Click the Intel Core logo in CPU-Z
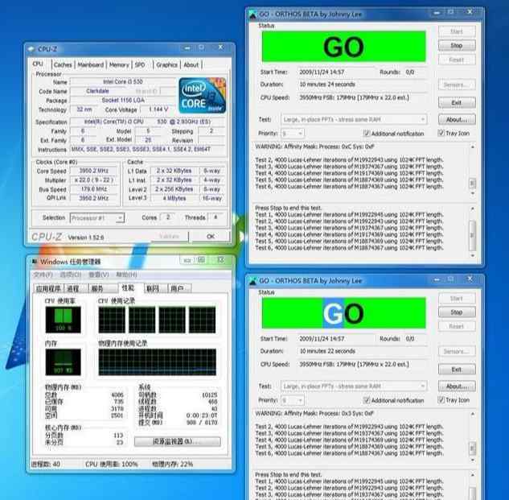 (203, 95)
